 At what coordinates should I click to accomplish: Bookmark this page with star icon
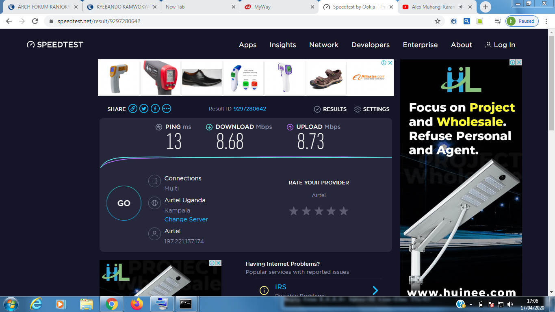tap(438, 21)
